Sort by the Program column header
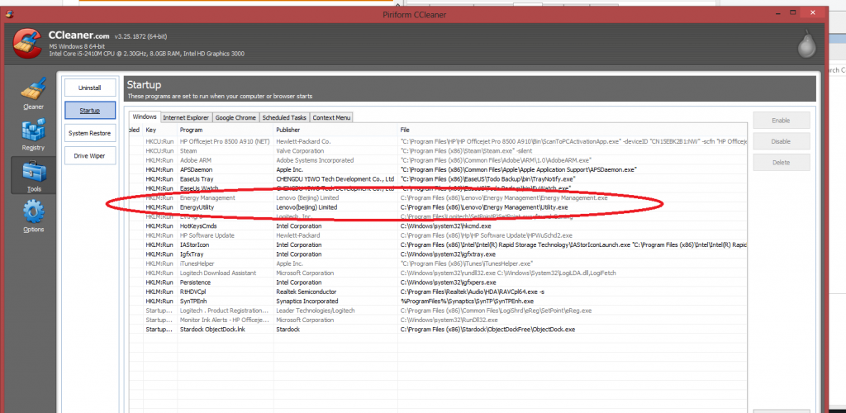Screen dimensions: 846x413 (226, 130)
